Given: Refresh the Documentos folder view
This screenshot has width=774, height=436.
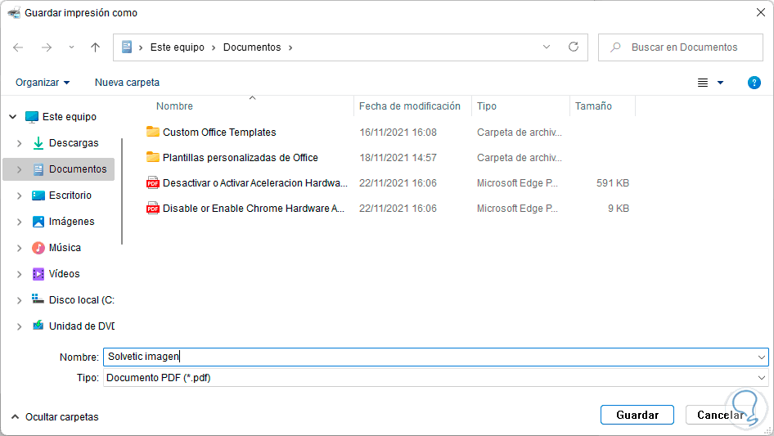Looking at the screenshot, I should coord(574,47).
